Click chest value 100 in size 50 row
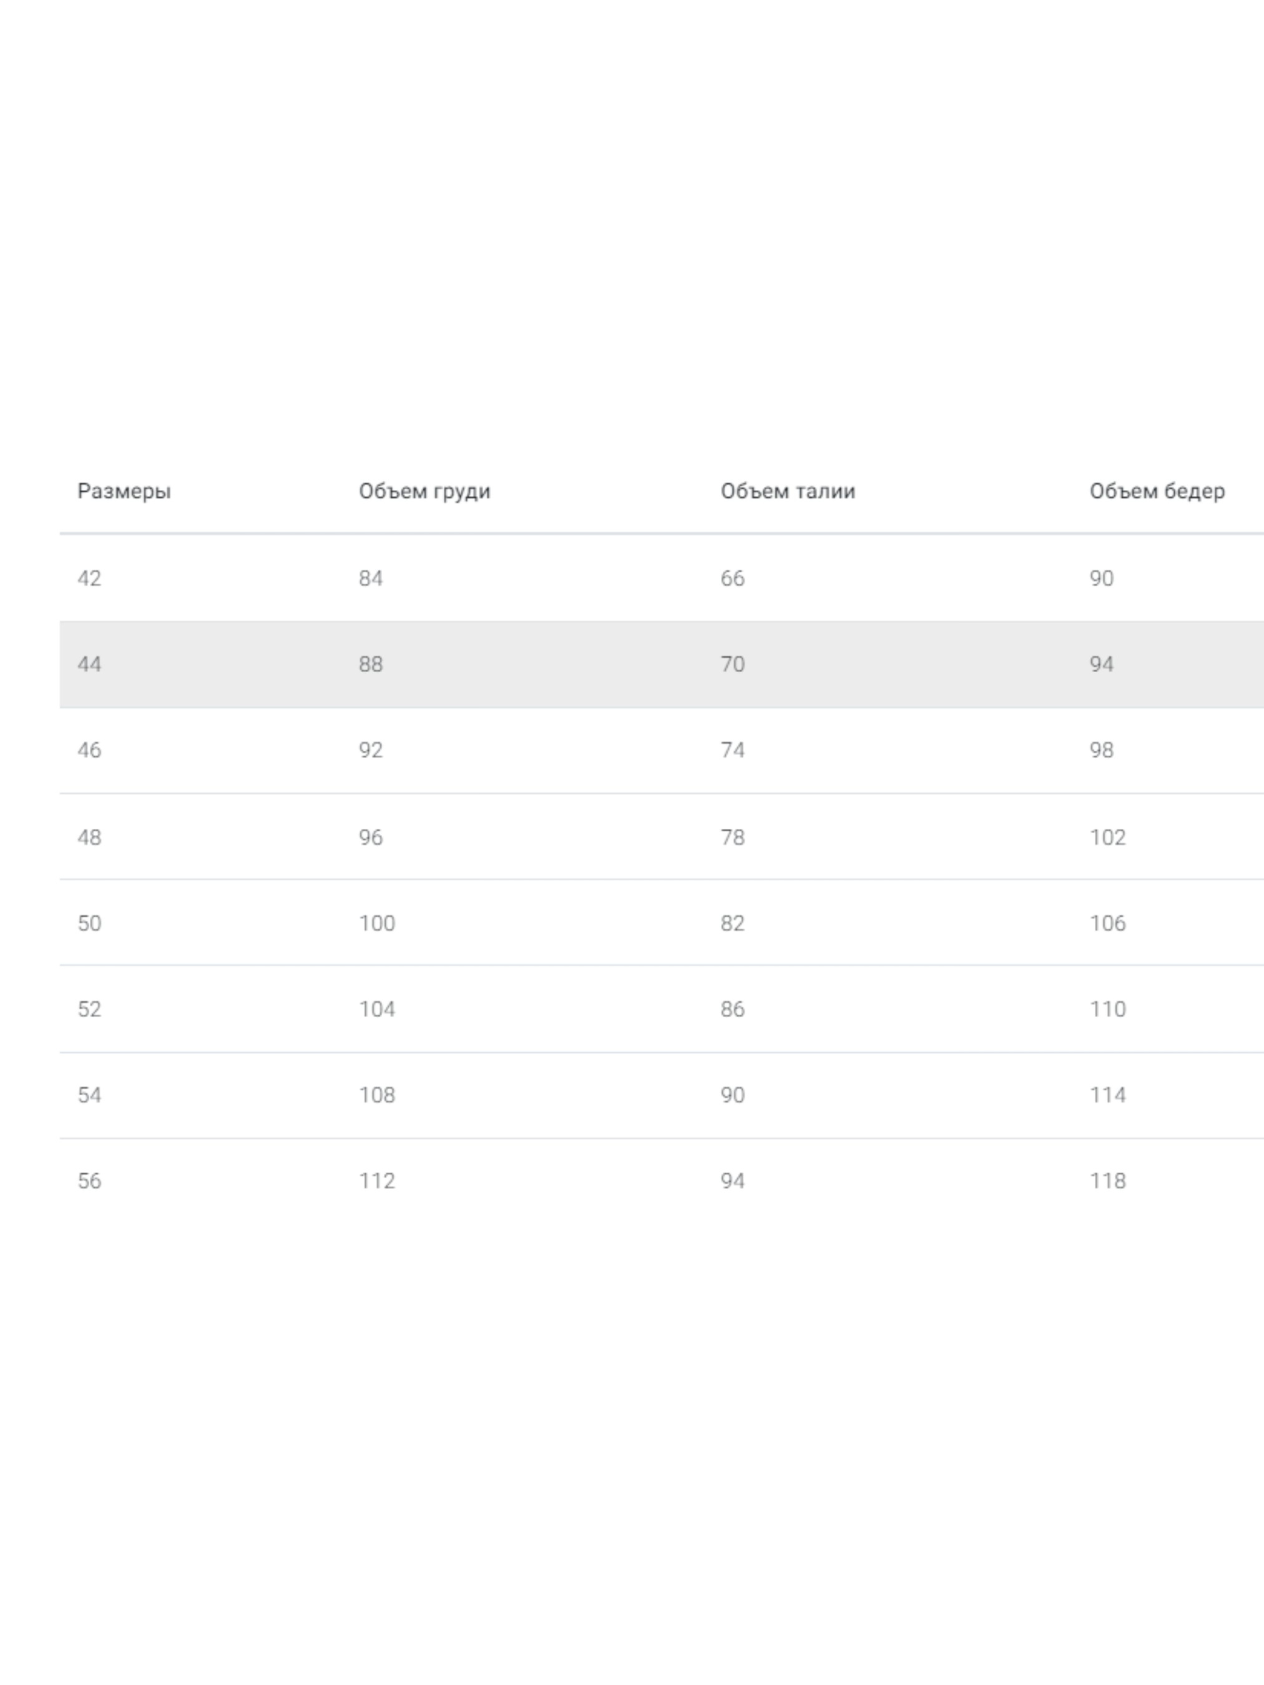The image size is (1264, 1685). [x=376, y=923]
